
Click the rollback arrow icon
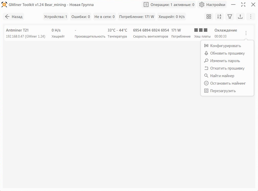(206, 68)
